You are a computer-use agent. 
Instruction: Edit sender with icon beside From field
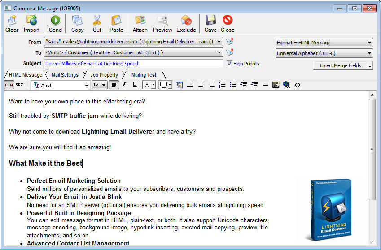click(230, 41)
